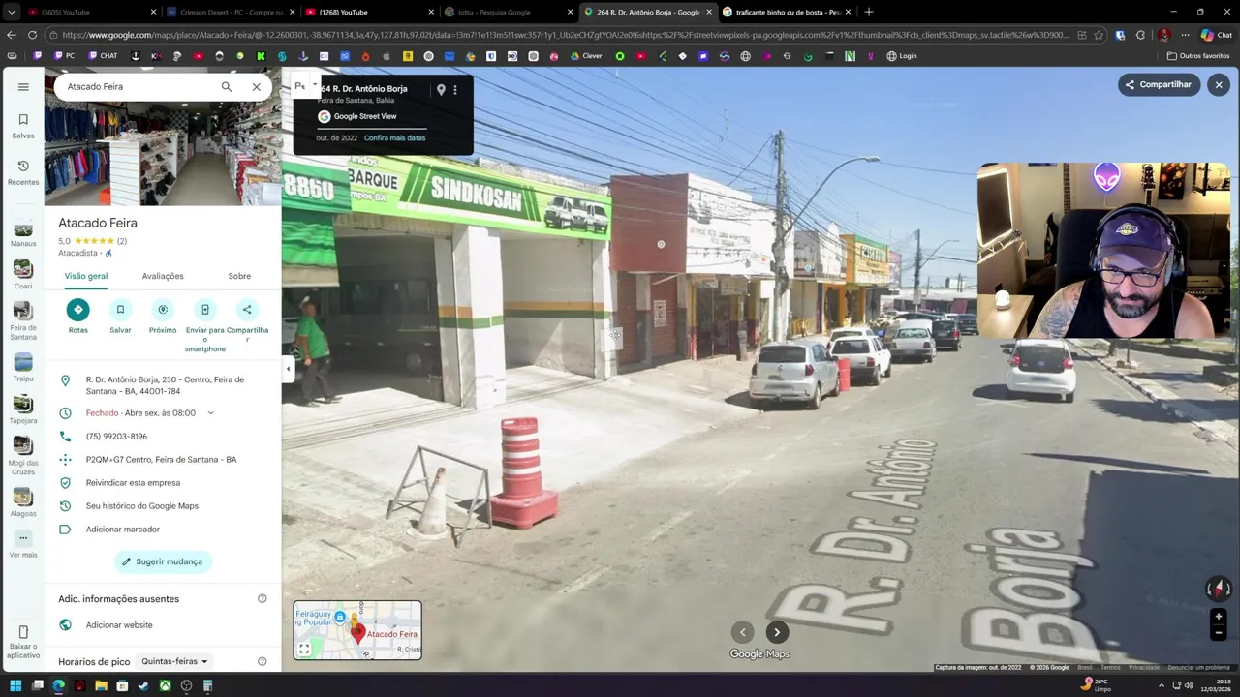Open Steam from the taskbar
Image resolution: width=1240 pixels, height=697 pixels.
coord(143,685)
